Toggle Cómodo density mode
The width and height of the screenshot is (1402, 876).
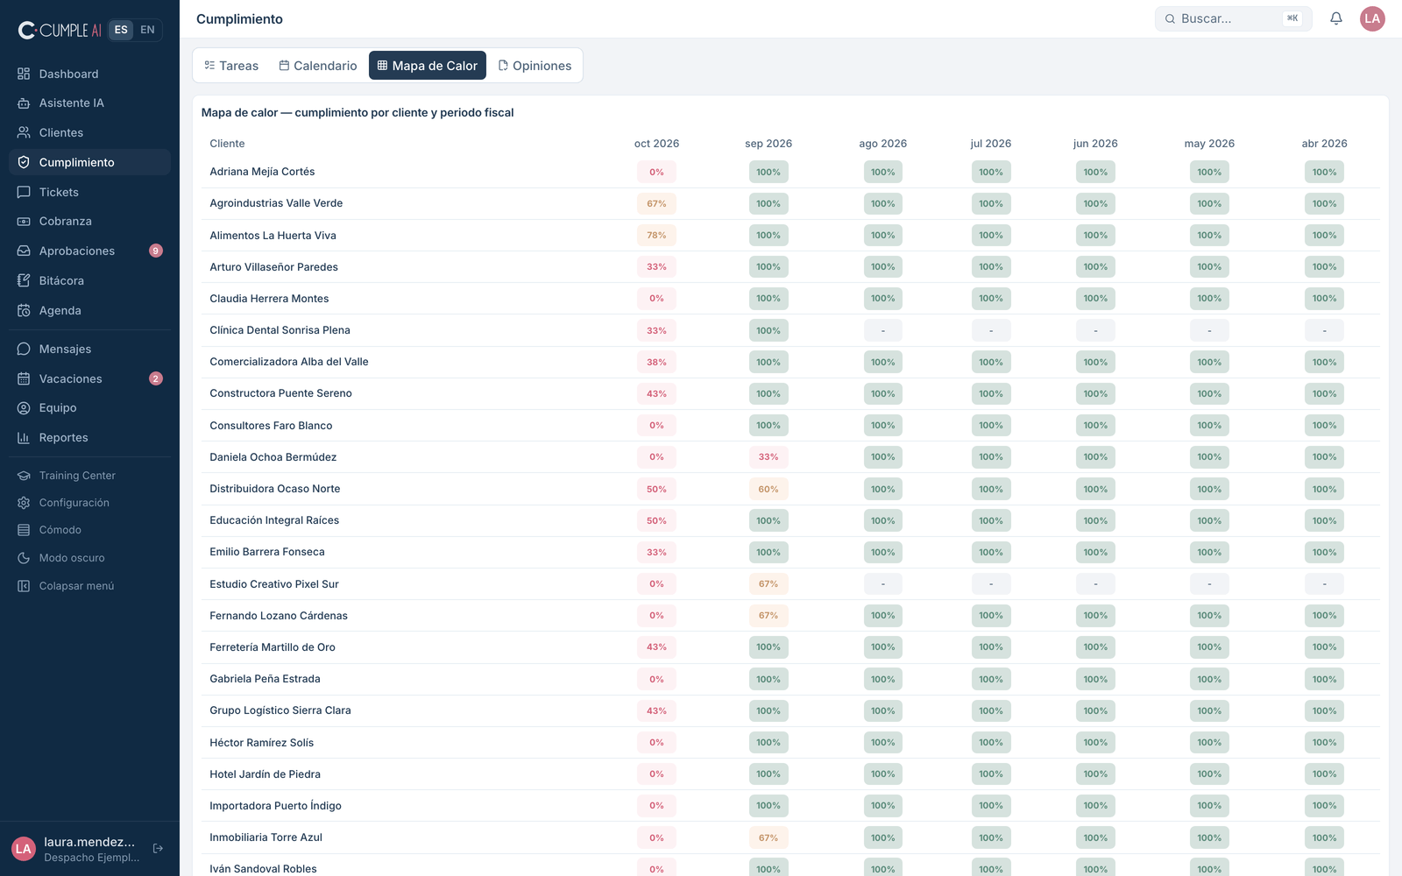tap(89, 530)
